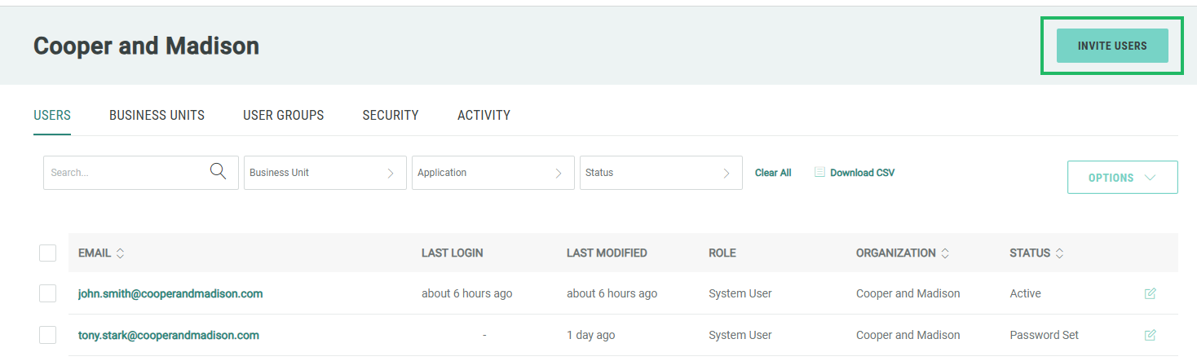Click the Download CSV file icon
Screen dimensions: 1197x361
tap(819, 173)
